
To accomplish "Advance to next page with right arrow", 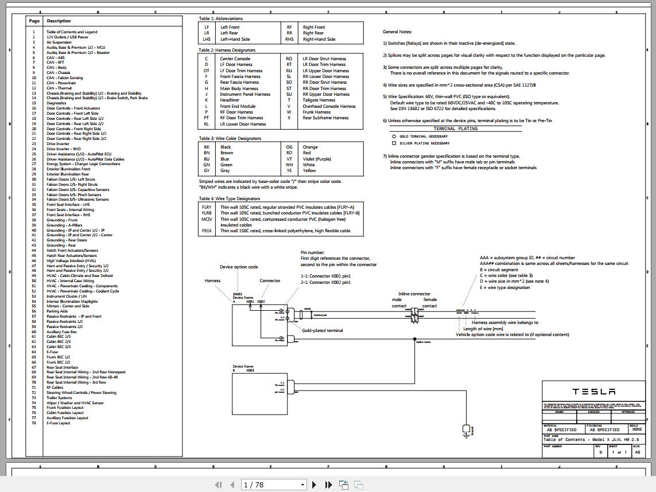I will (315, 485).
